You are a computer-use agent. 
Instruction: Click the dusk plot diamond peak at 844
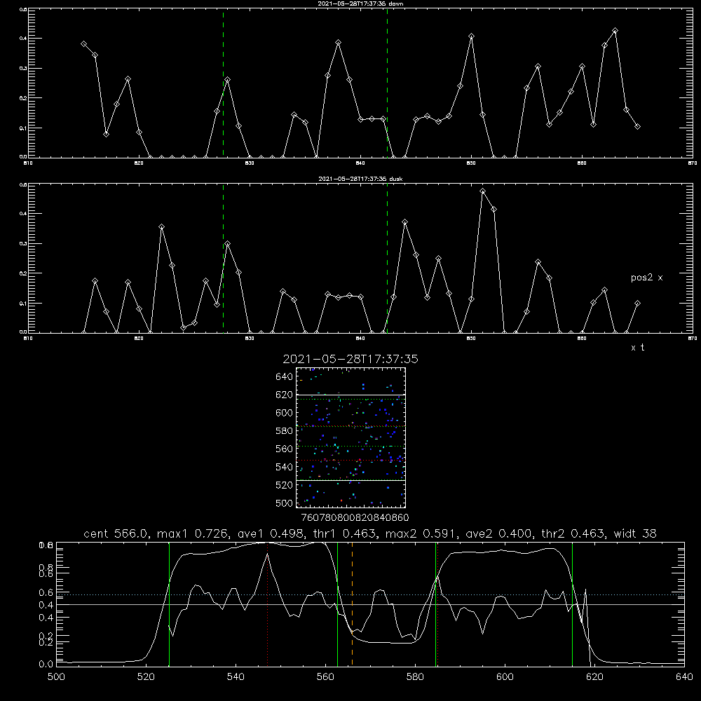[405, 222]
